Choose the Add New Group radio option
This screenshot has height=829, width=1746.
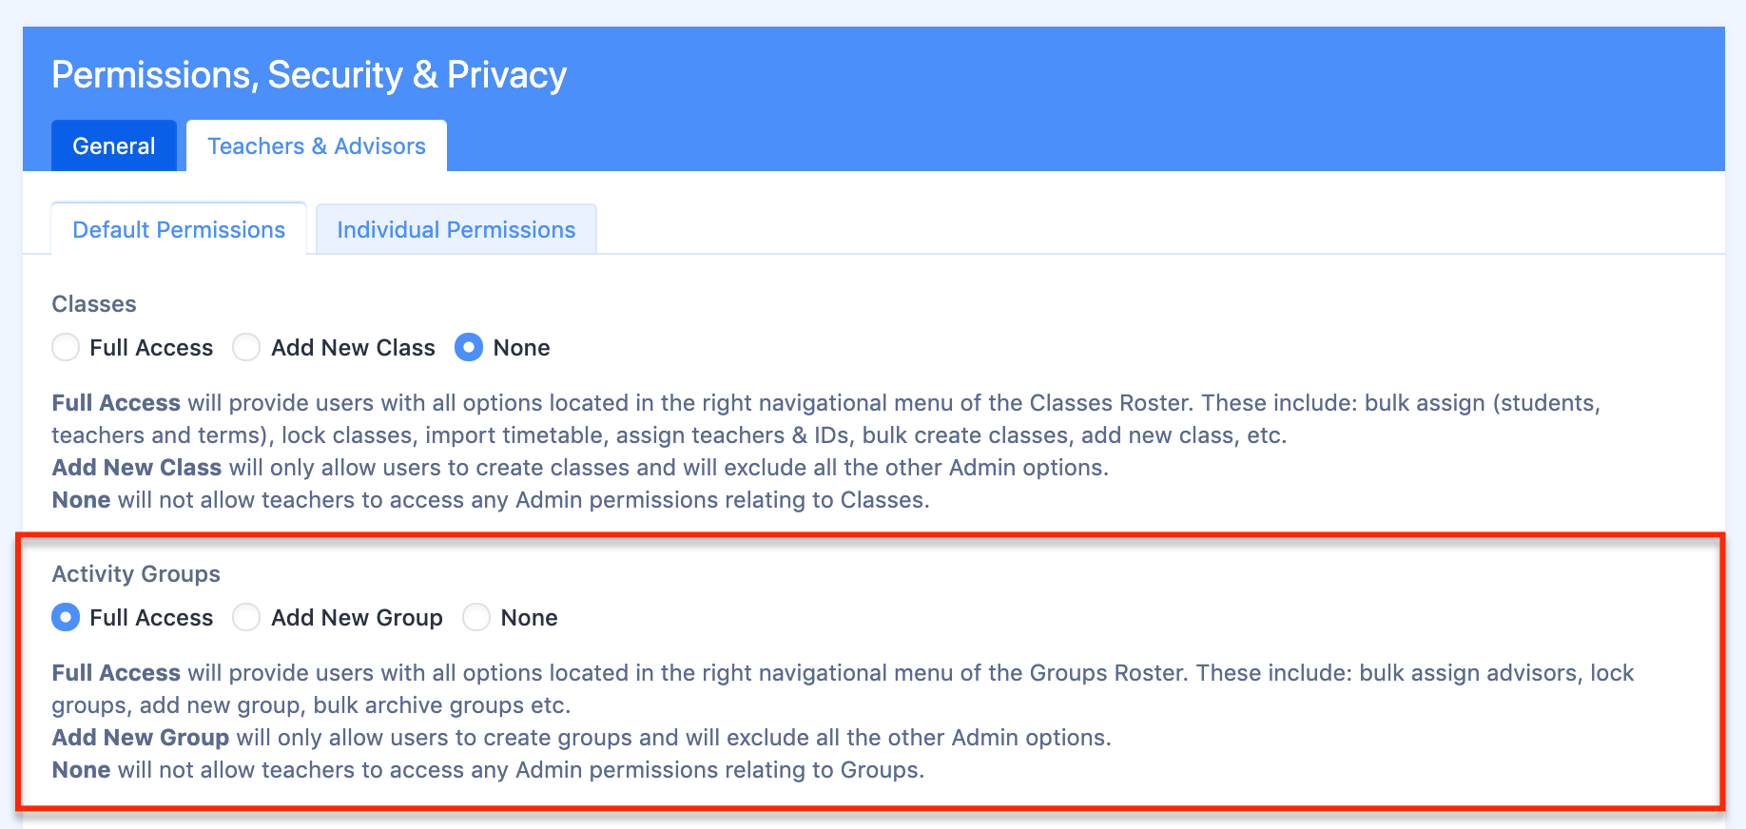click(246, 618)
